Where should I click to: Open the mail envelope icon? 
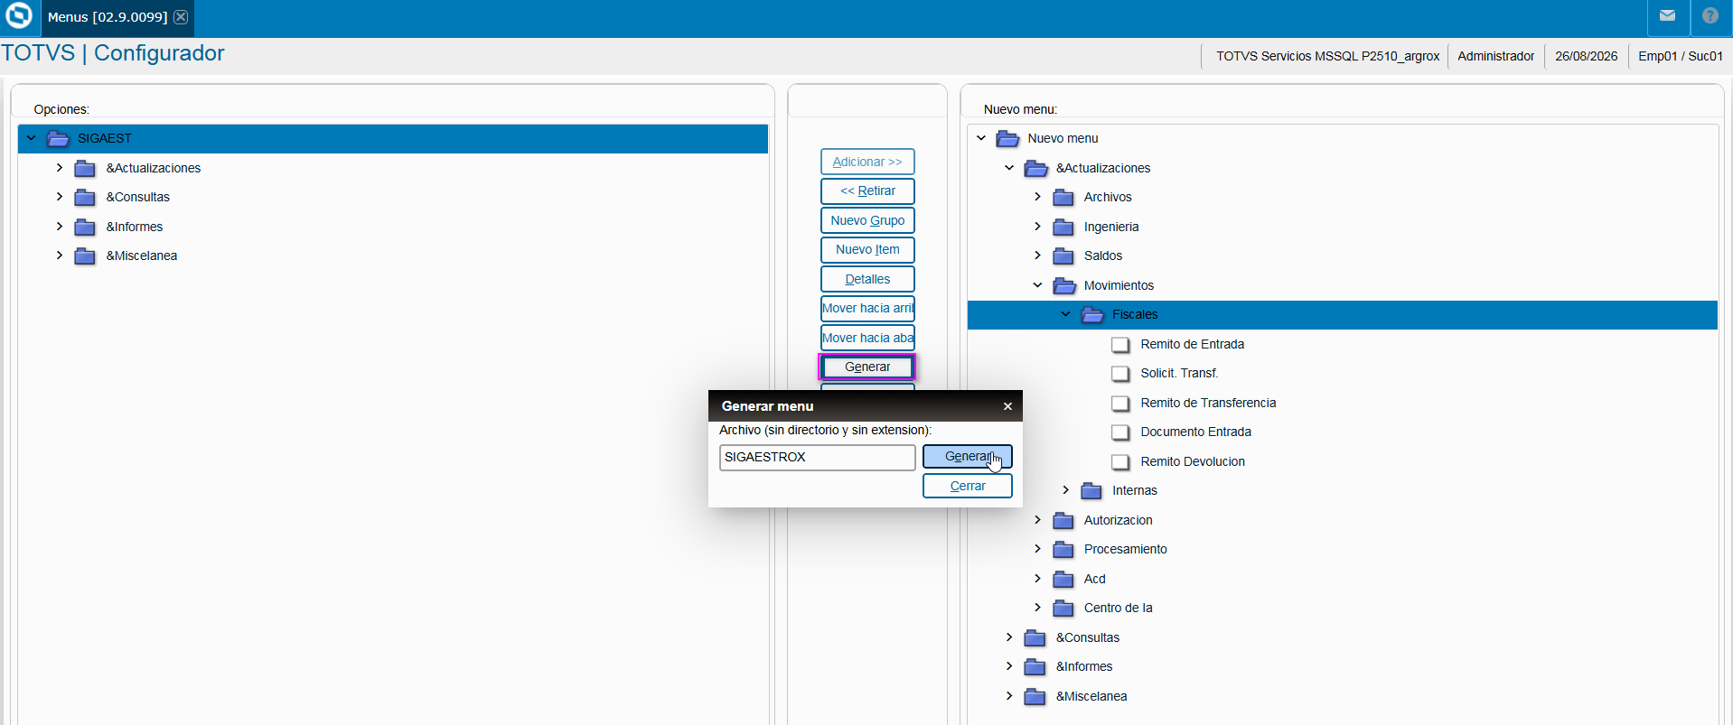click(1667, 15)
